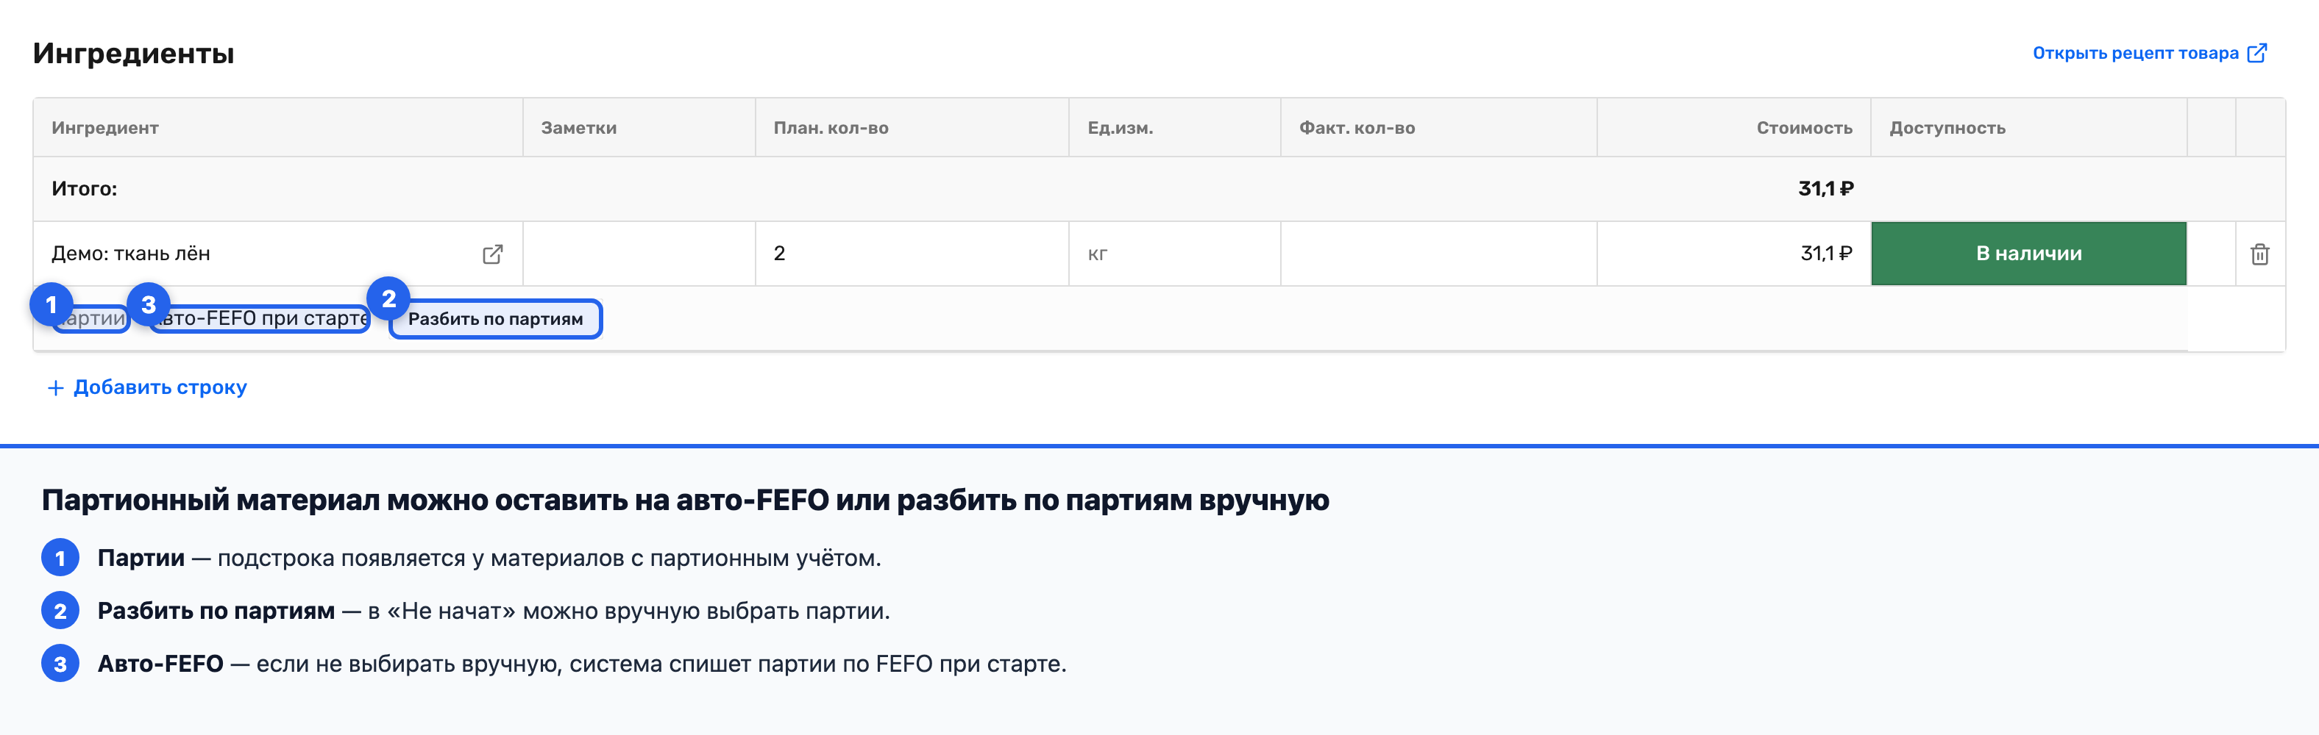
Task: Open the product recipe link
Action: point(2149,53)
